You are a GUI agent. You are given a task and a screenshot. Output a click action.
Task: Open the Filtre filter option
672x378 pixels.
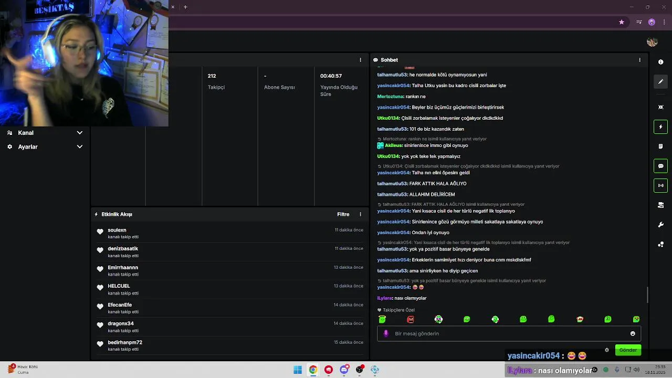pyautogui.click(x=343, y=214)
